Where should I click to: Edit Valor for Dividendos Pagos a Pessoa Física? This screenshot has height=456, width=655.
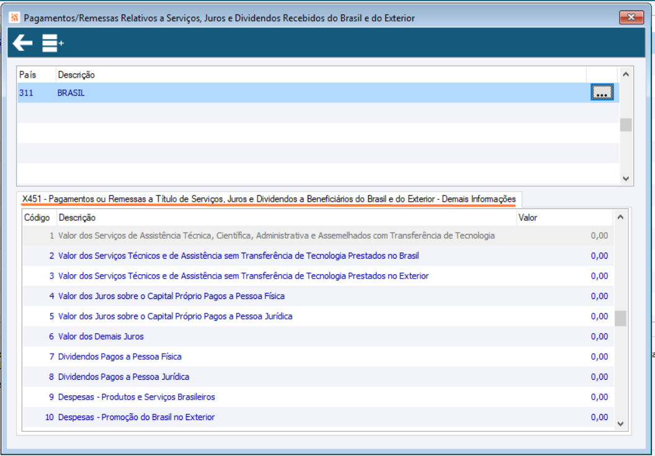tap(564, 357)
